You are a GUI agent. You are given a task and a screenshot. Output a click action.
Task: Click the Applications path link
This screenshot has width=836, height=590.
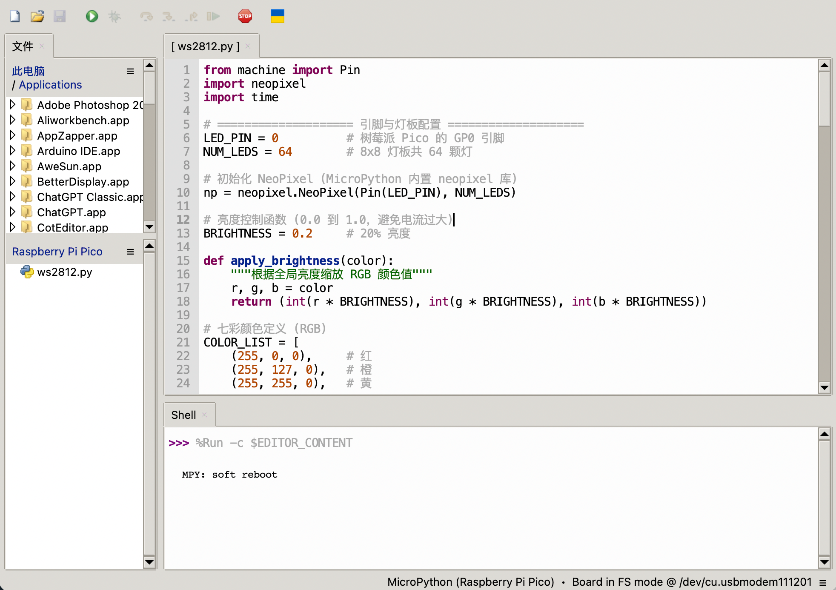click(50, 85)
